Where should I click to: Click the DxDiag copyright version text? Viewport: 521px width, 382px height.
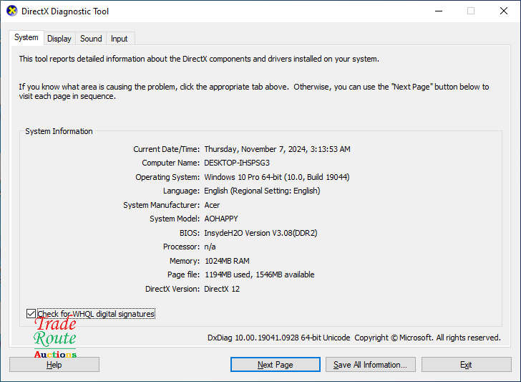pos(354,338)
